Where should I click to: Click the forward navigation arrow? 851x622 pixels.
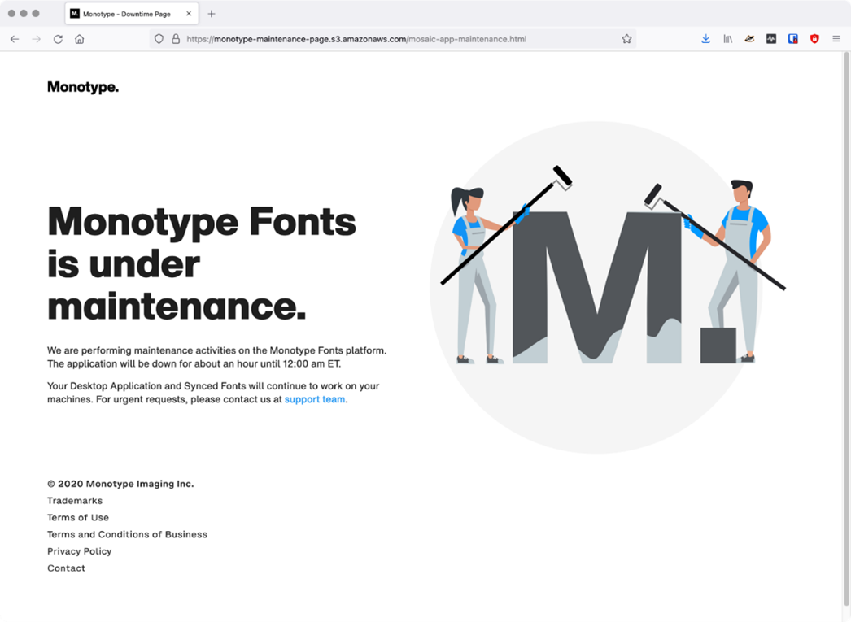[x=37, y=39]
